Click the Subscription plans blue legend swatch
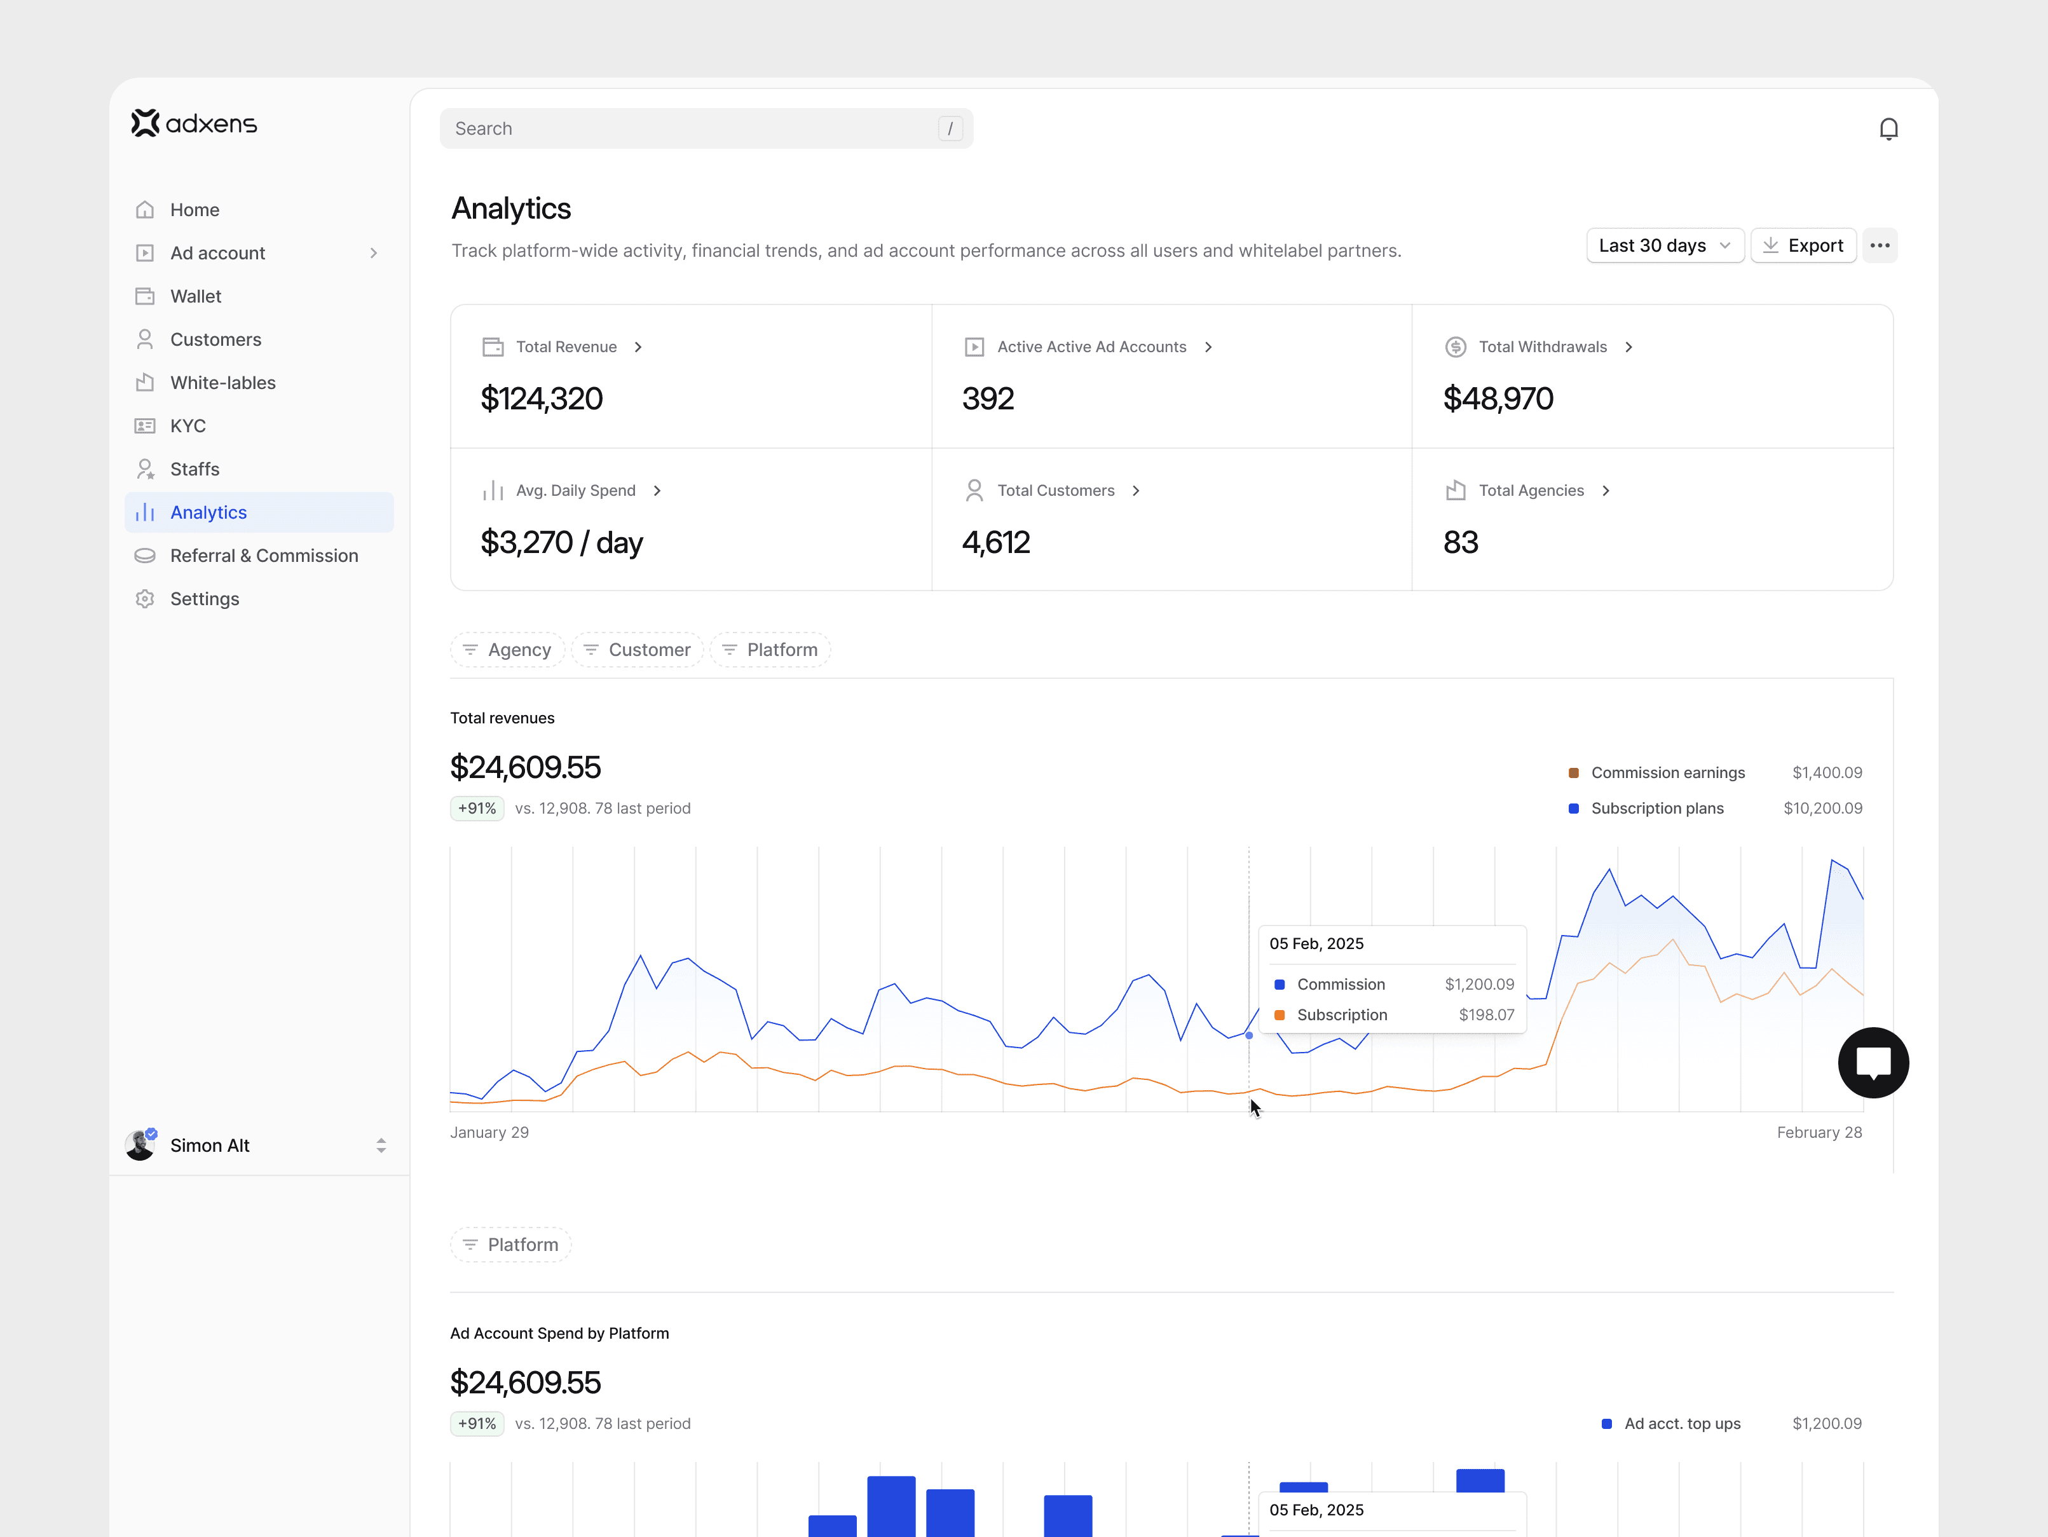 coord(1573,809)
